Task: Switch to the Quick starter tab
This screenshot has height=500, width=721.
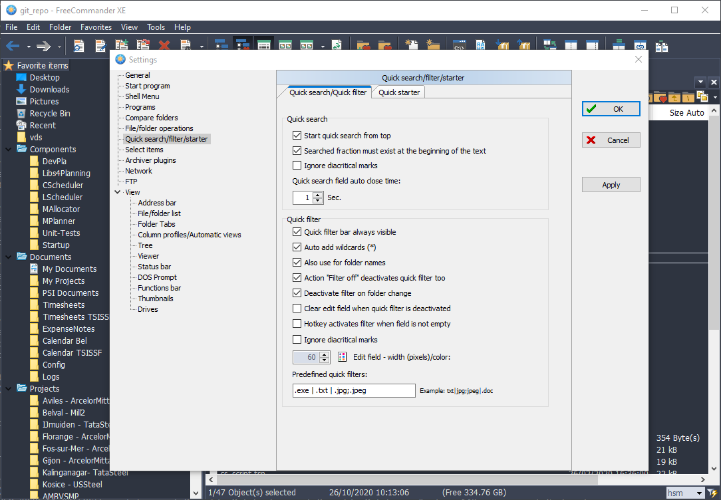Action: pyautogui.click(x=399, y=92)
